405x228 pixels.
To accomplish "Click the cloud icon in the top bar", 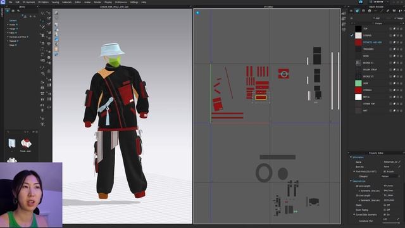I will 361,2.
